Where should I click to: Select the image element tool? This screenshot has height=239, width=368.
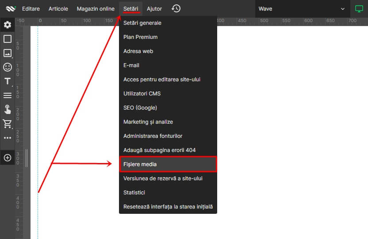8,53
